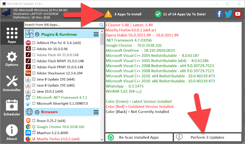The height and width of the screenshot is (144, 245).
Task: Check Adblock Plus for IE 1.6 checkbox
Action: click(x=34, y=43)
